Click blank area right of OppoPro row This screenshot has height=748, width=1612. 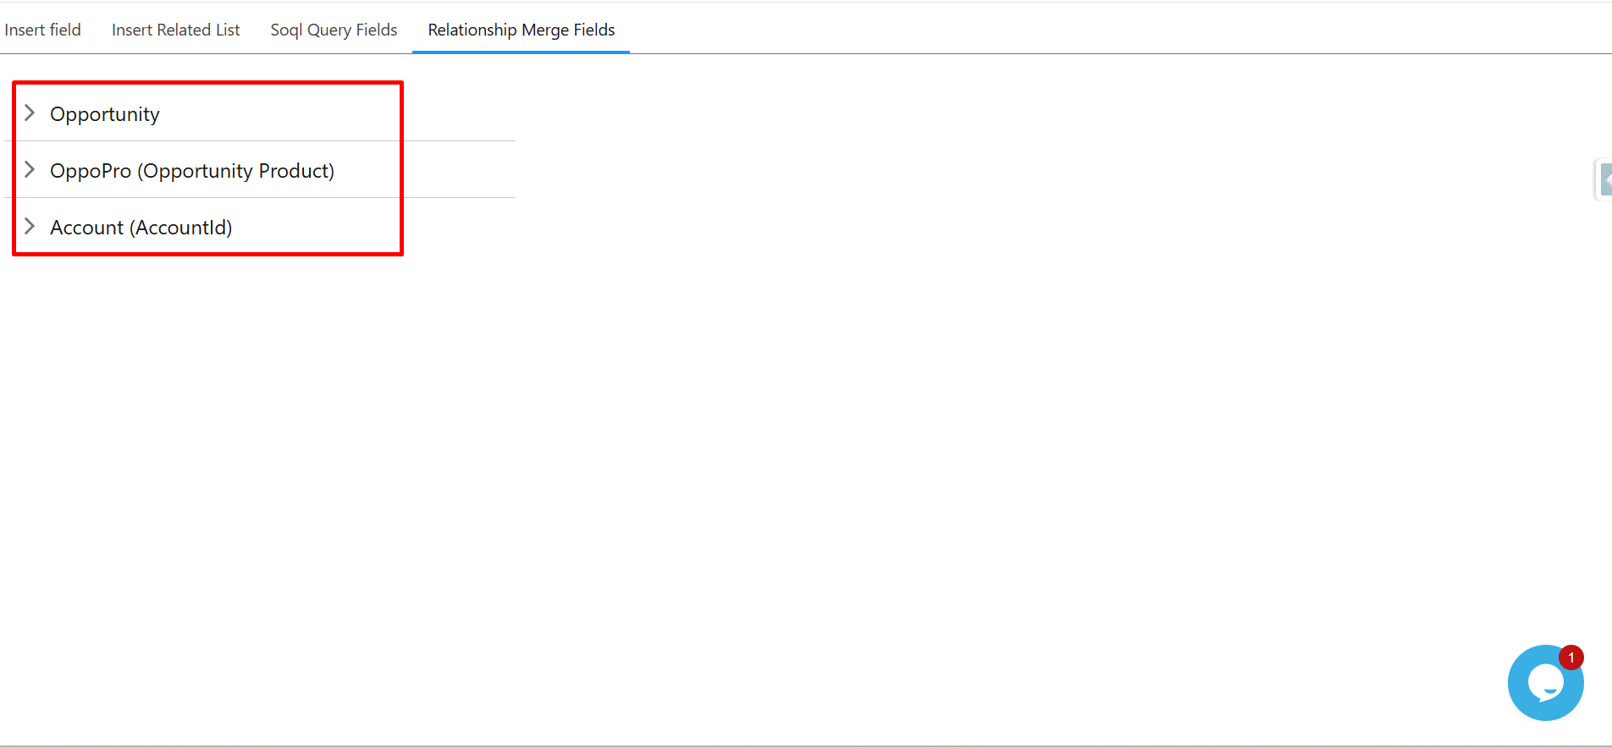point(457,170)
